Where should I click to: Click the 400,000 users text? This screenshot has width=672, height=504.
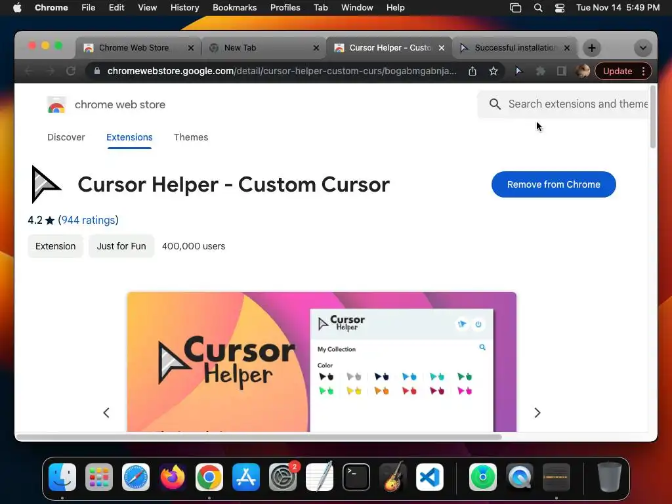pos(194,247)
